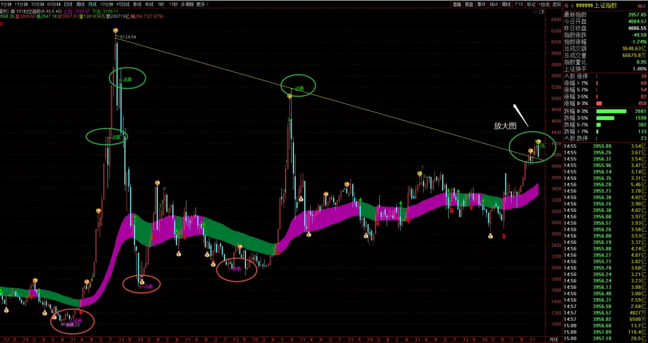Select the 季线 quarterly tab

(137, 4)
